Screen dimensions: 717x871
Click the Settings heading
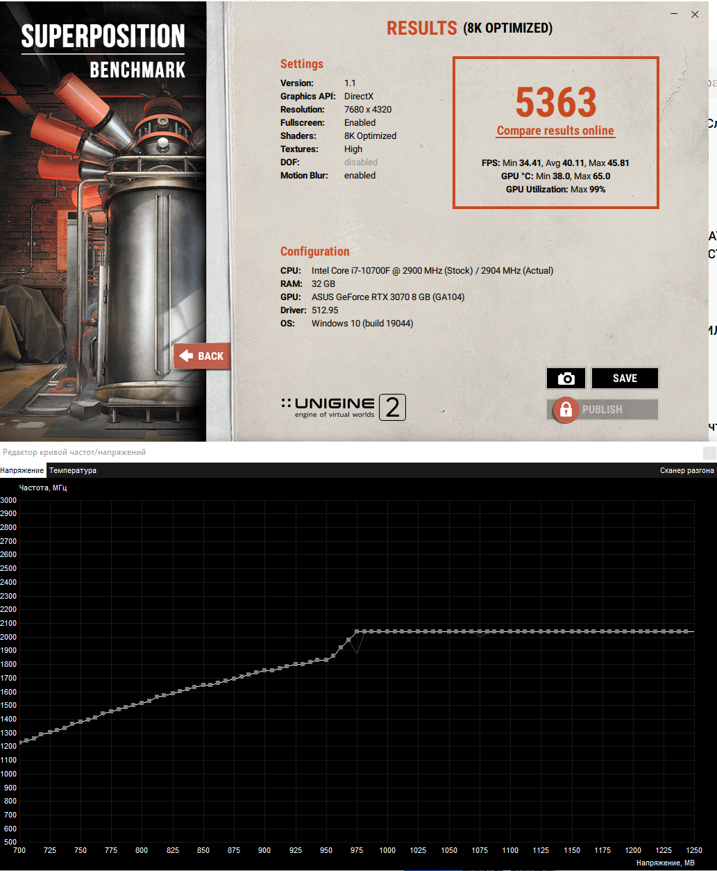click(x=302, y=64)
